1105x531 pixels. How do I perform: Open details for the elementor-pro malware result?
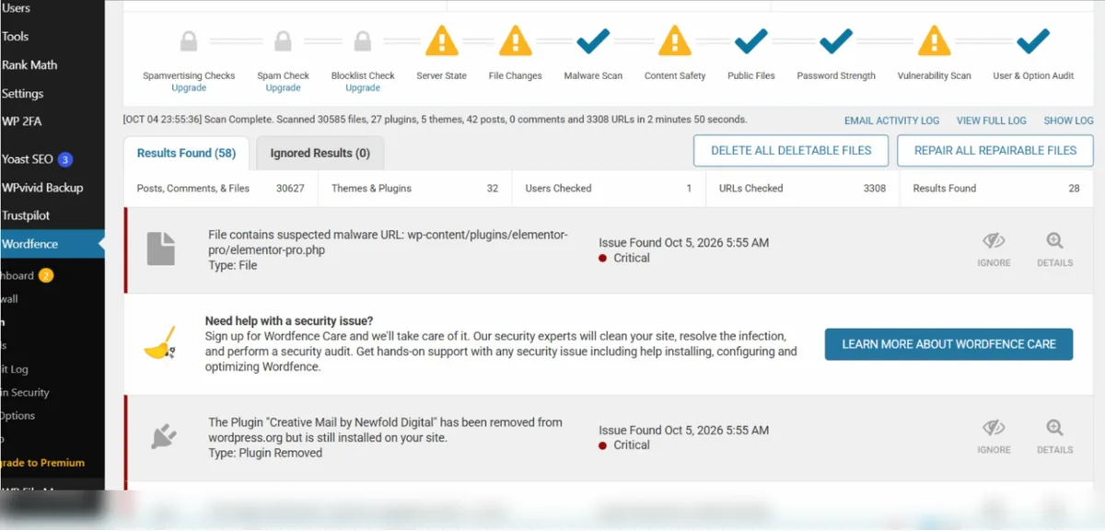1054,249
